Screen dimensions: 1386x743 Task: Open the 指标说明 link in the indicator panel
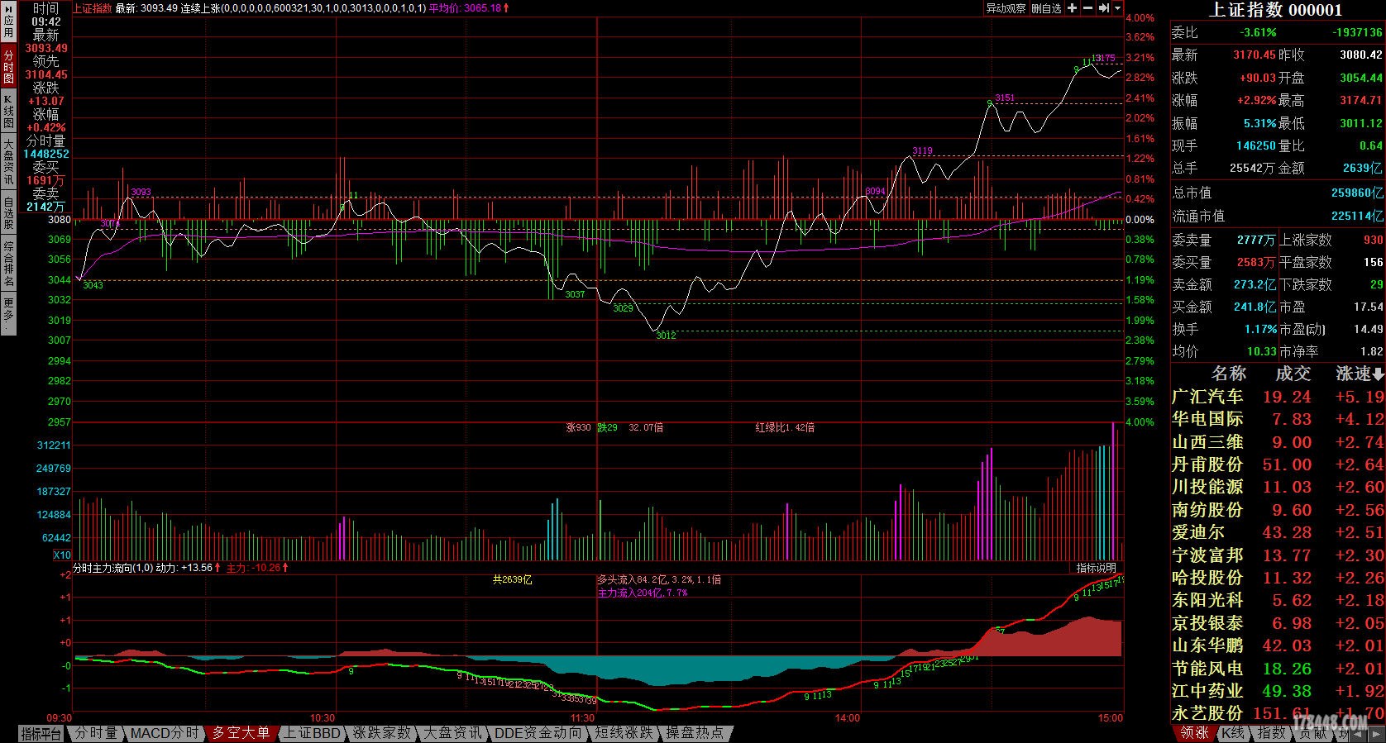pyautogui.click(x=1096, y=568)
